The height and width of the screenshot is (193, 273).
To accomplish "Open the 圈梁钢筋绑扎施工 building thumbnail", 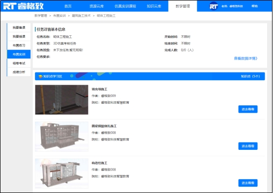I will 62,137.
